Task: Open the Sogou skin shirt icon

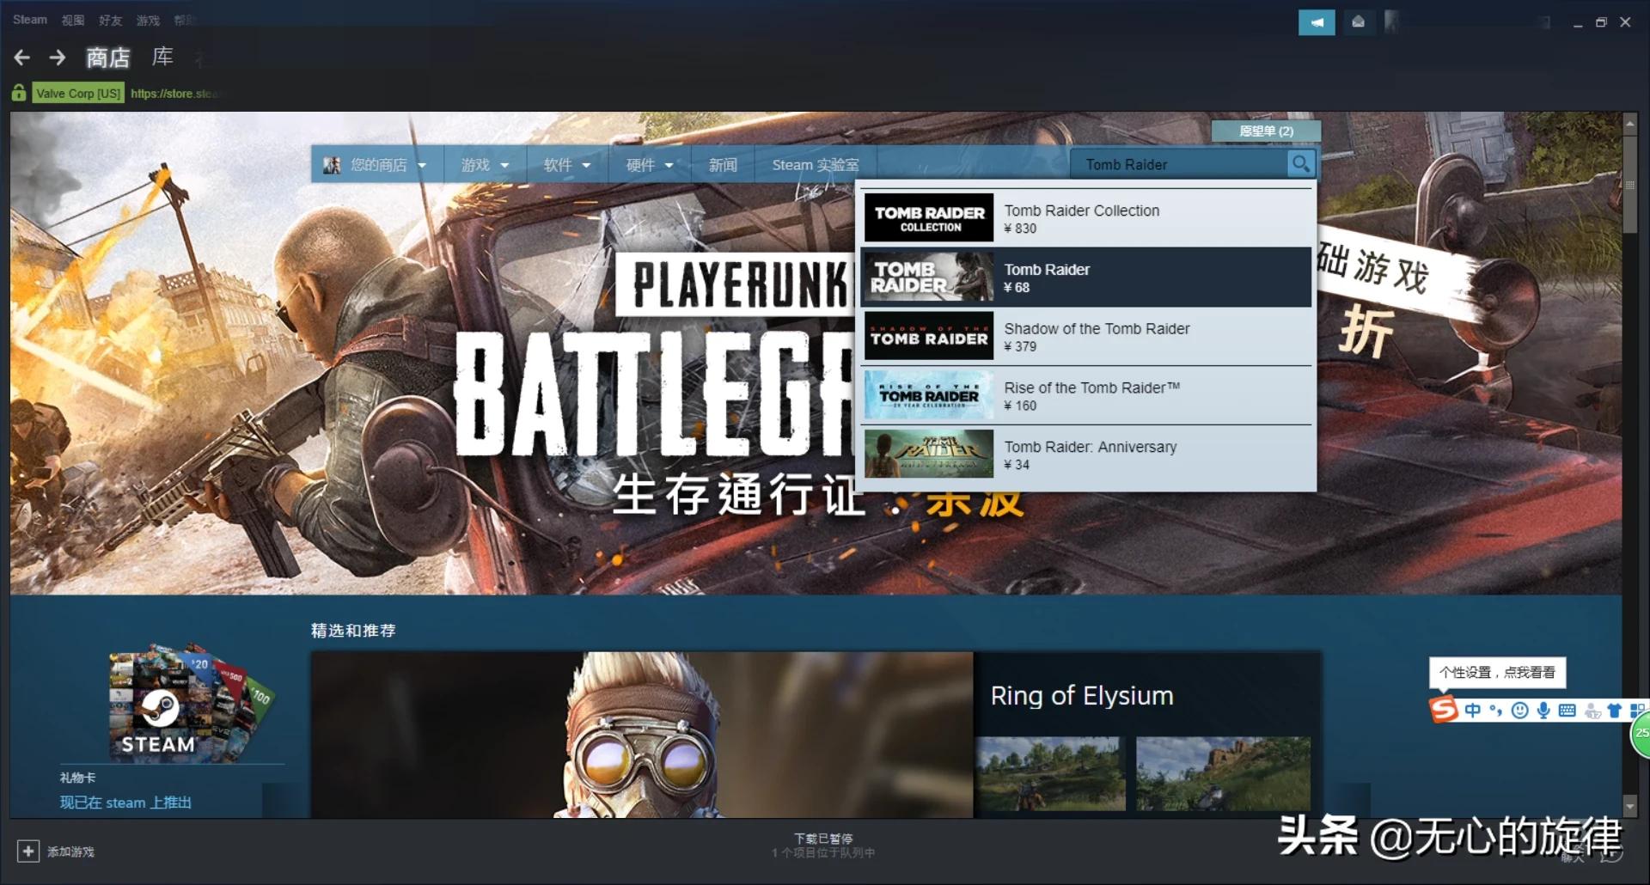Action: click(1614, 710)
